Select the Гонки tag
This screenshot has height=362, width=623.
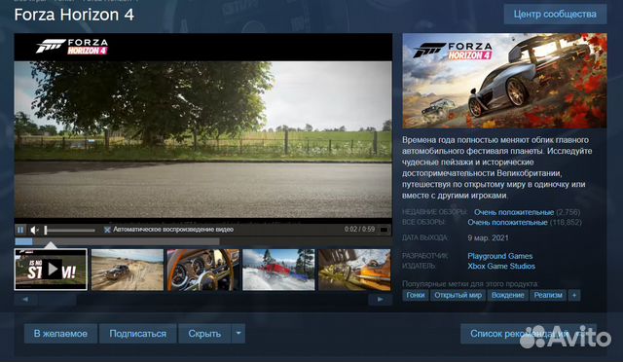[x=416, y=295]
